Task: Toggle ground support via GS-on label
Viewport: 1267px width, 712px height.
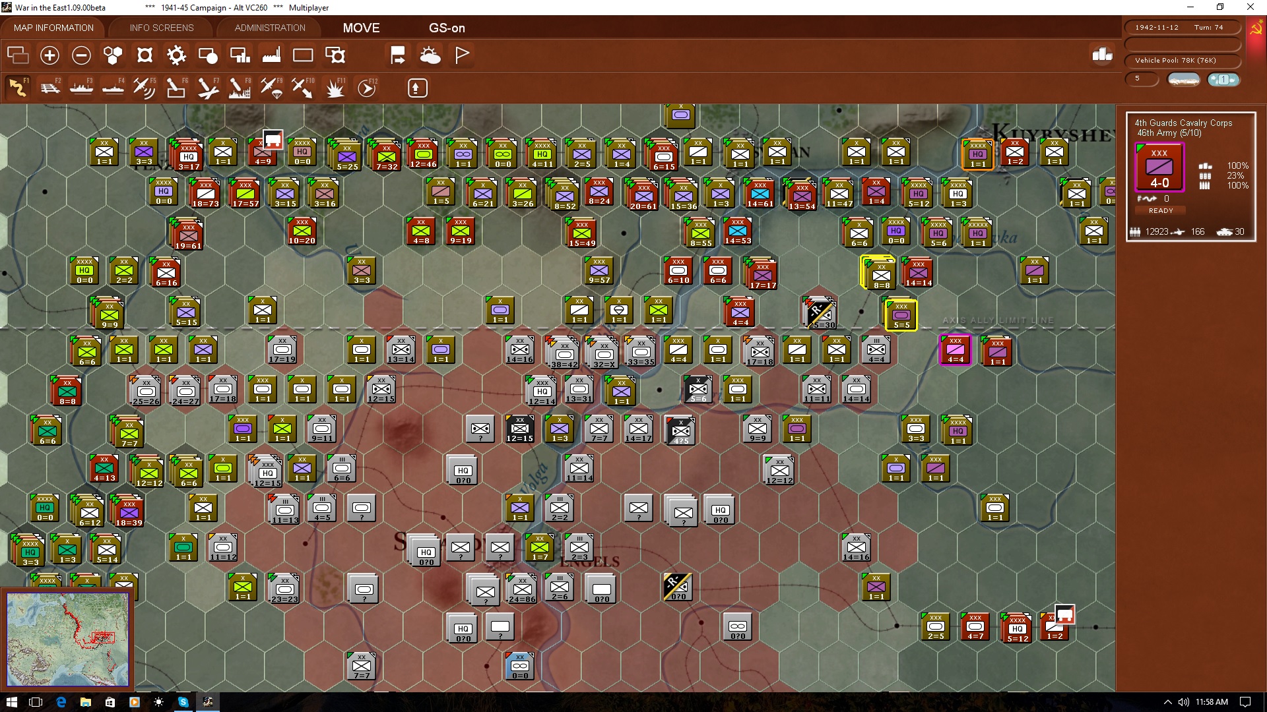Action: coord(447,28)
